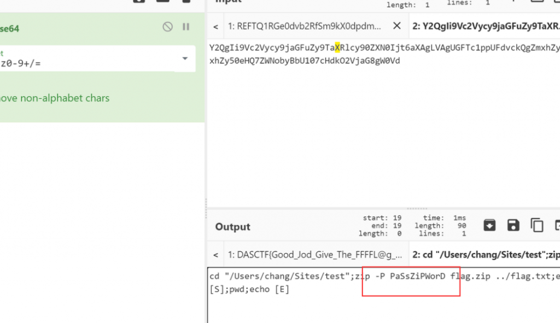Screen dimensions: 560x323
Task: Save all outputs to zip archive icon
Action: coord(489,225)
